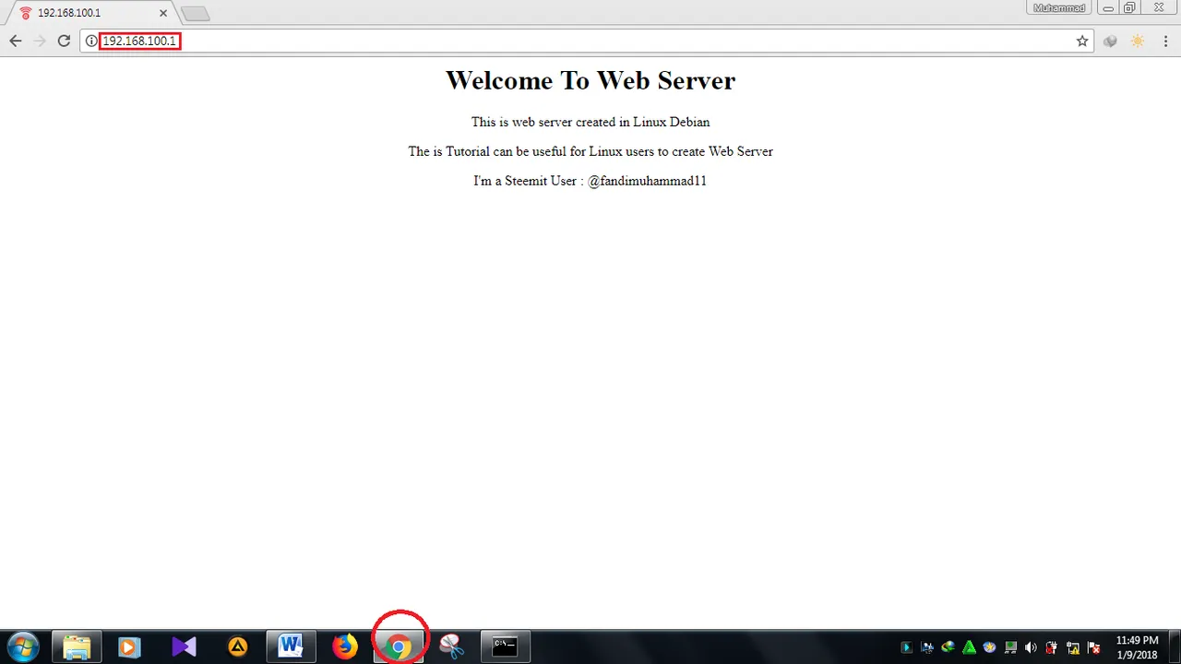Switch to Microsoft Word in taskbar

click(x=291, y=646)
